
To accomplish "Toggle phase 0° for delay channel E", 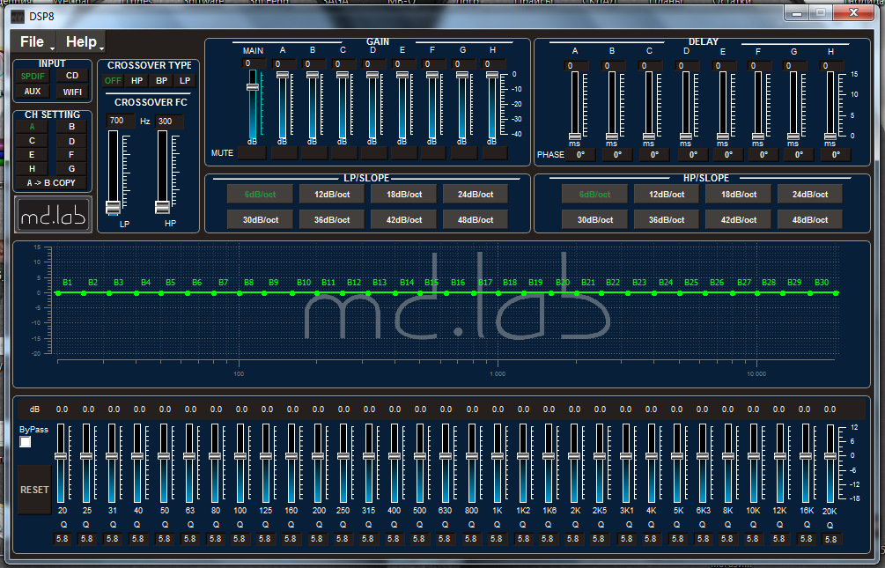I will click(728, 155).
